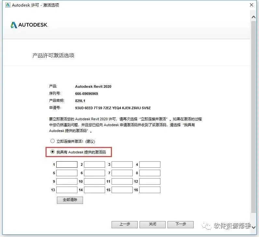Image resolution: width=259 pixels, height=237 pixels.
Task: Click the request code '93UD 6EED 7TS9...'
Action: [x=113, y=108]
